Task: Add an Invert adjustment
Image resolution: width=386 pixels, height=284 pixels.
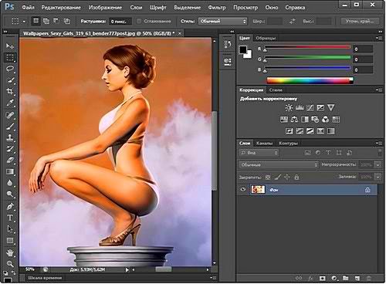Action: click(x=289, y=131)
